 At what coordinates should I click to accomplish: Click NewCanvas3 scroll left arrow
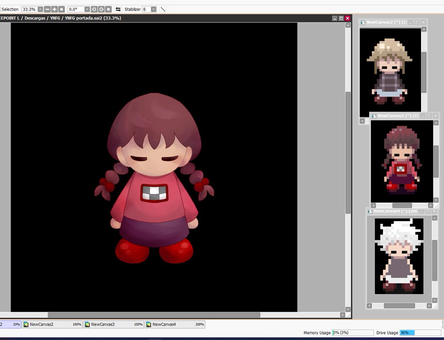coord(373,205)
